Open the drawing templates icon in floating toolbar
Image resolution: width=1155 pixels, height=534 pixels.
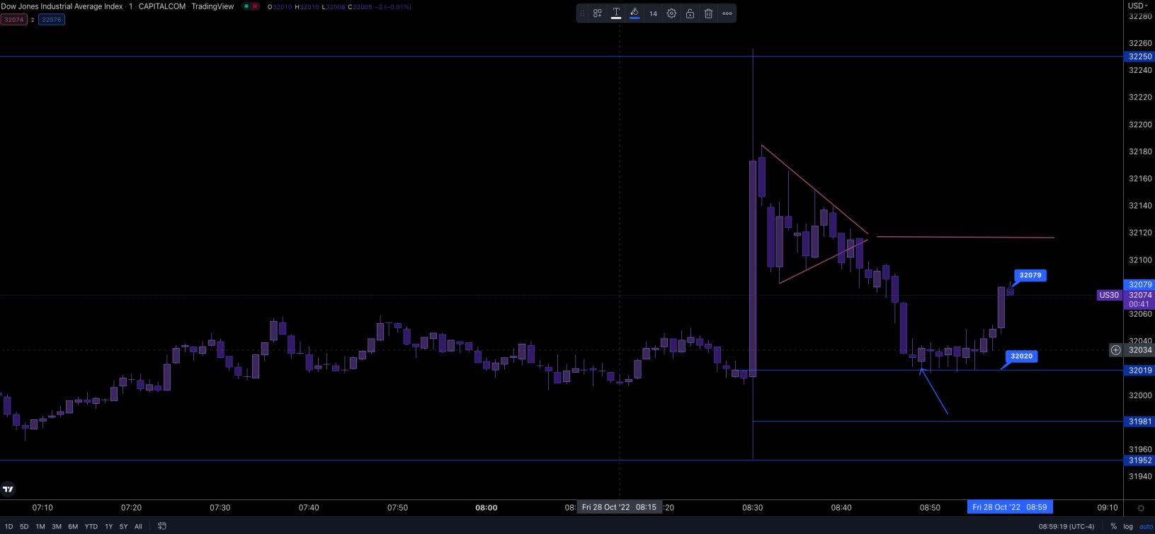pyautogui.click(x=598, y=13)
